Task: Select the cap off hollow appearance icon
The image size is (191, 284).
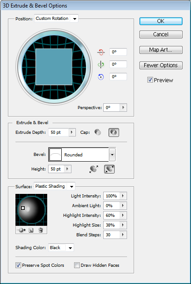Action: click(x=114, y=133)
